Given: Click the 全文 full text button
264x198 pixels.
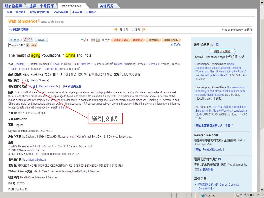Looking at the screenshot, I should click(x=15, y=40).
